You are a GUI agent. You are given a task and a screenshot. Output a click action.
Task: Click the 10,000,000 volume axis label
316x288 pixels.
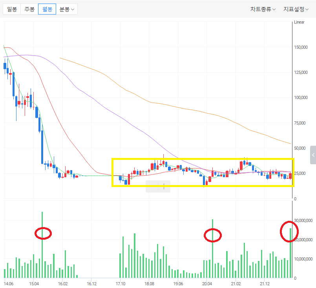303,259
